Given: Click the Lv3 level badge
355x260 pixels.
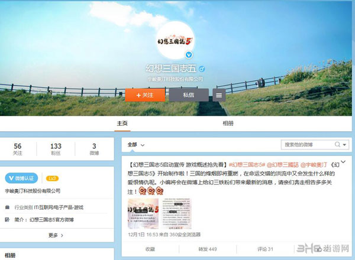Looking at the screenshot, I should click(52, 177).
